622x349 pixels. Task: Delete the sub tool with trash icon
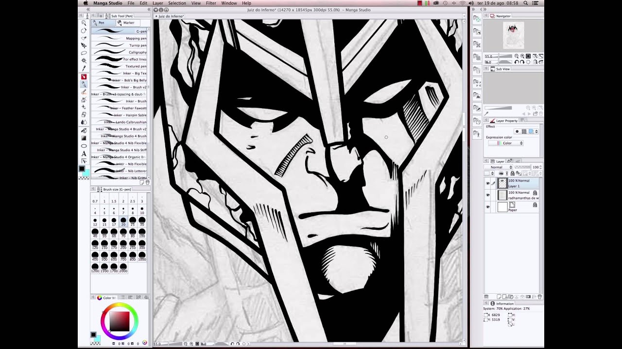(148, 182)
